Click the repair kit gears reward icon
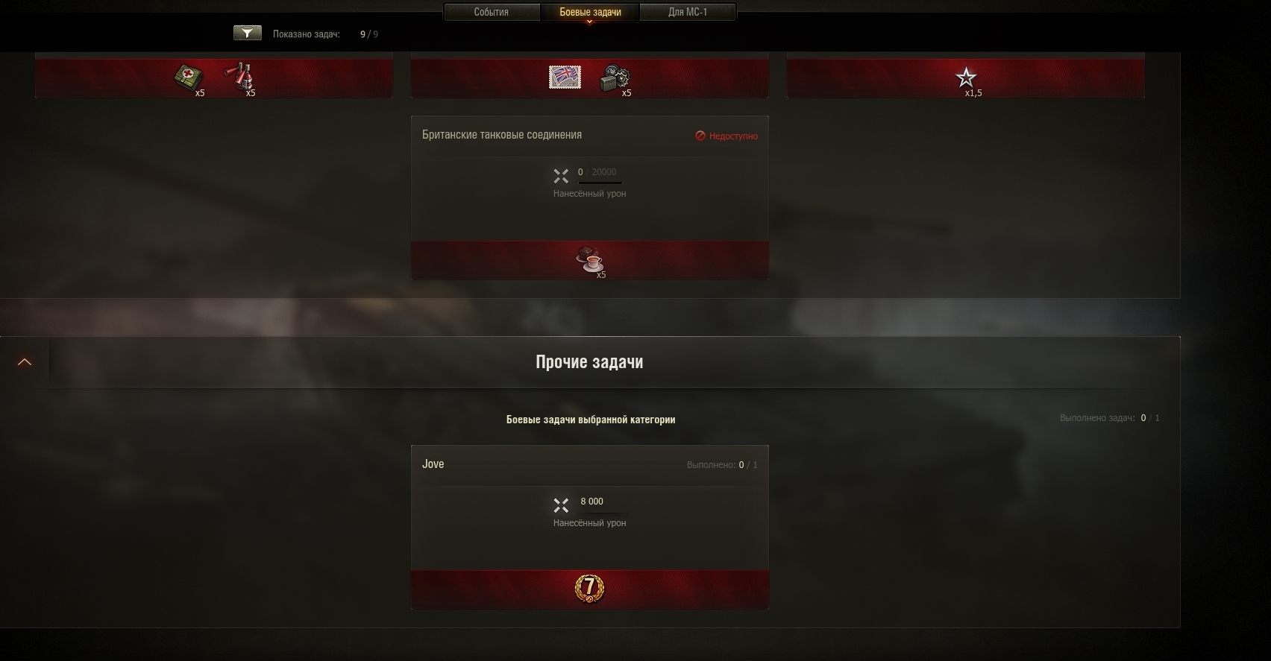The width and height of the screenshot is (1271, 661). click(615, 78)
